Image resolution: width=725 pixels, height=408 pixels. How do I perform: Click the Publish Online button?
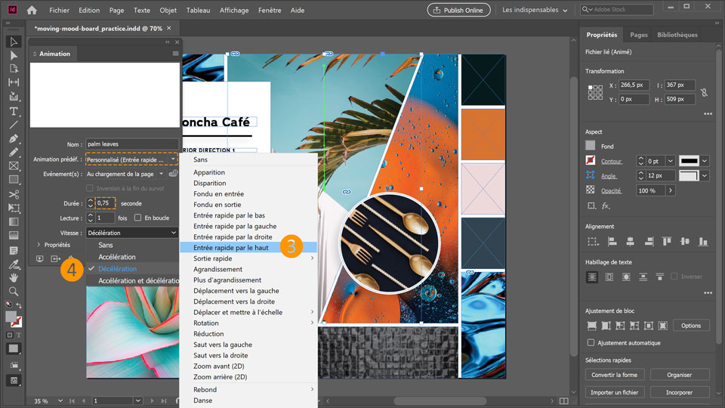[458, 10]
